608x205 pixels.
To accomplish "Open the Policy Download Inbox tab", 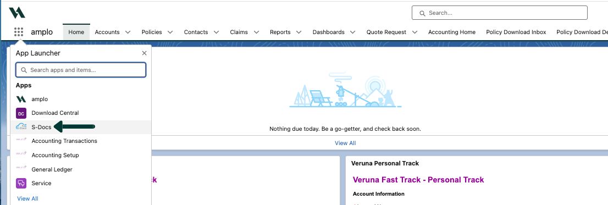I will pyautogui.click(x=516, y=32).
